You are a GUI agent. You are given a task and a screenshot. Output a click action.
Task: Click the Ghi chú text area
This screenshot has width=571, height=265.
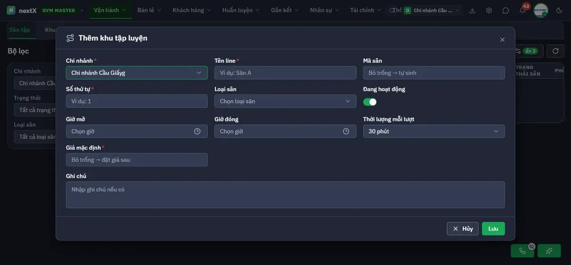(x=285, y=195)
